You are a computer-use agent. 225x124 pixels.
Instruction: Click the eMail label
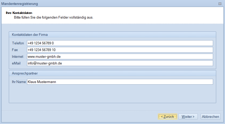pyautogui.click(x=16, y=63)
